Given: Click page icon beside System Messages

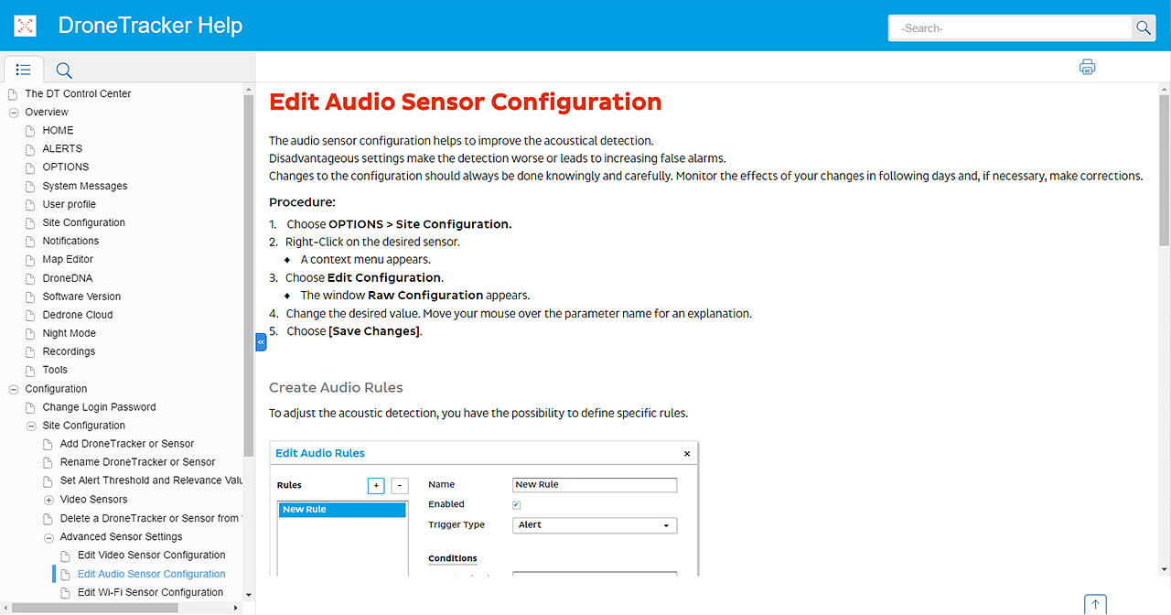Looking at the screenshot, I should tap(30, 186).
